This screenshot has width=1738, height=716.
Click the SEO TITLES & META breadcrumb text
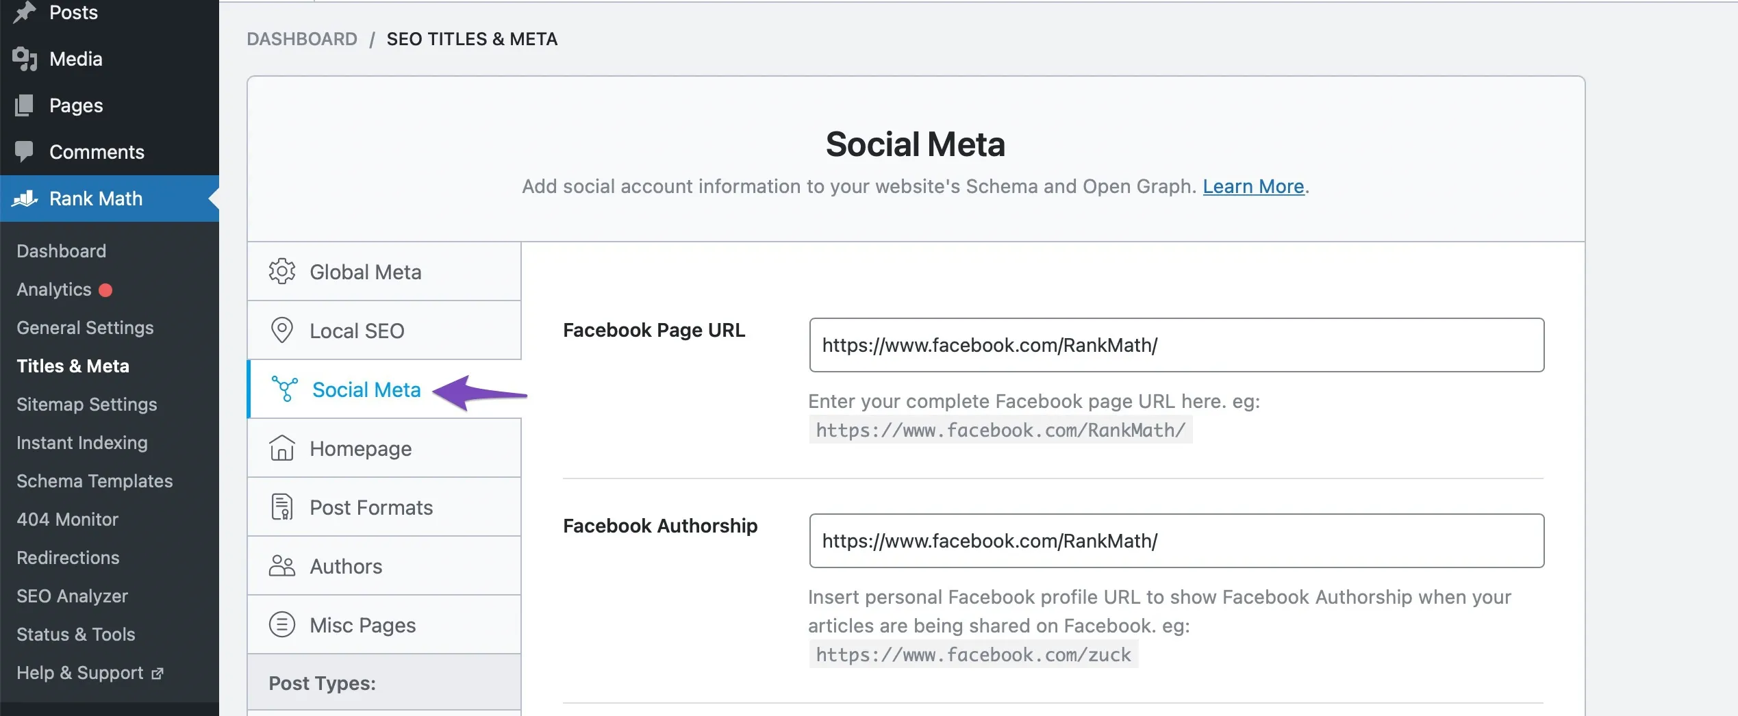click(x=472, y=39)
